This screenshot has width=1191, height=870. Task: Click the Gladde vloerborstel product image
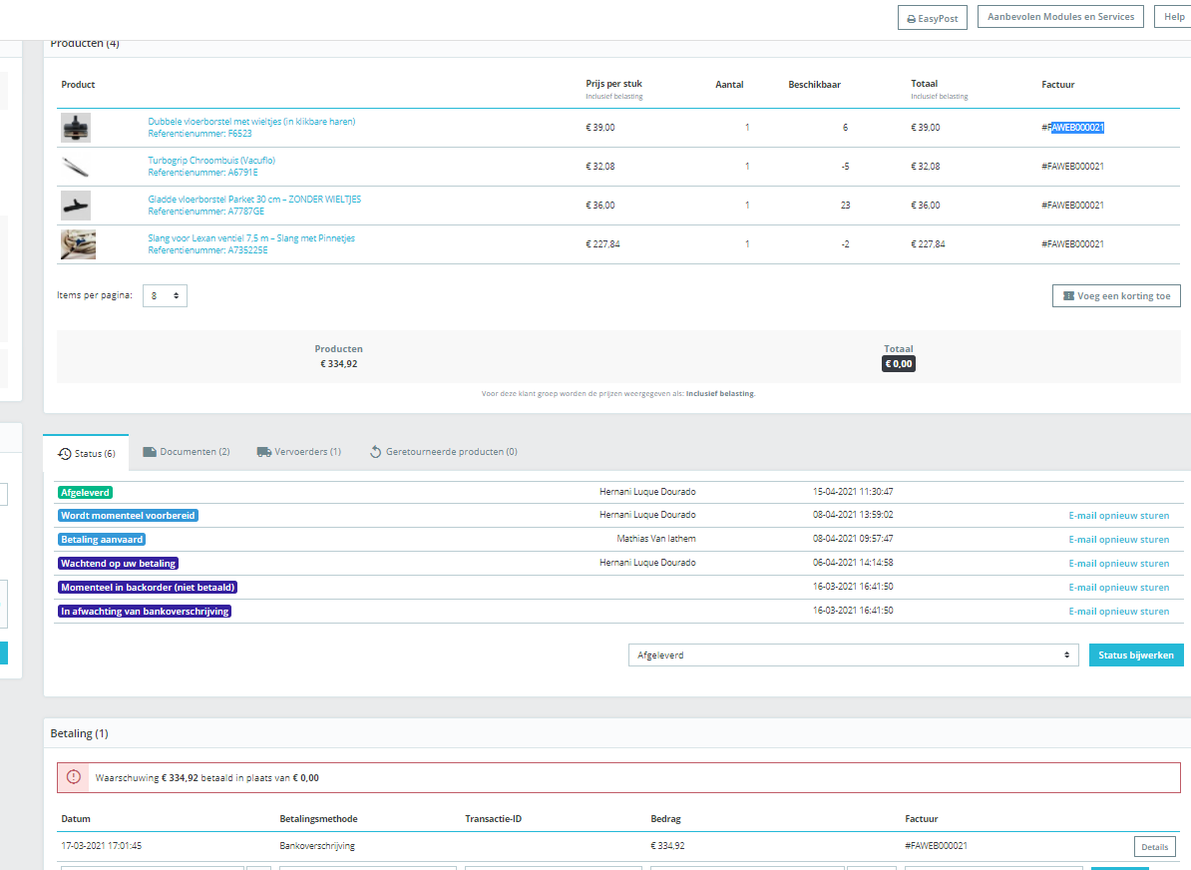click(x=76, y=206)
